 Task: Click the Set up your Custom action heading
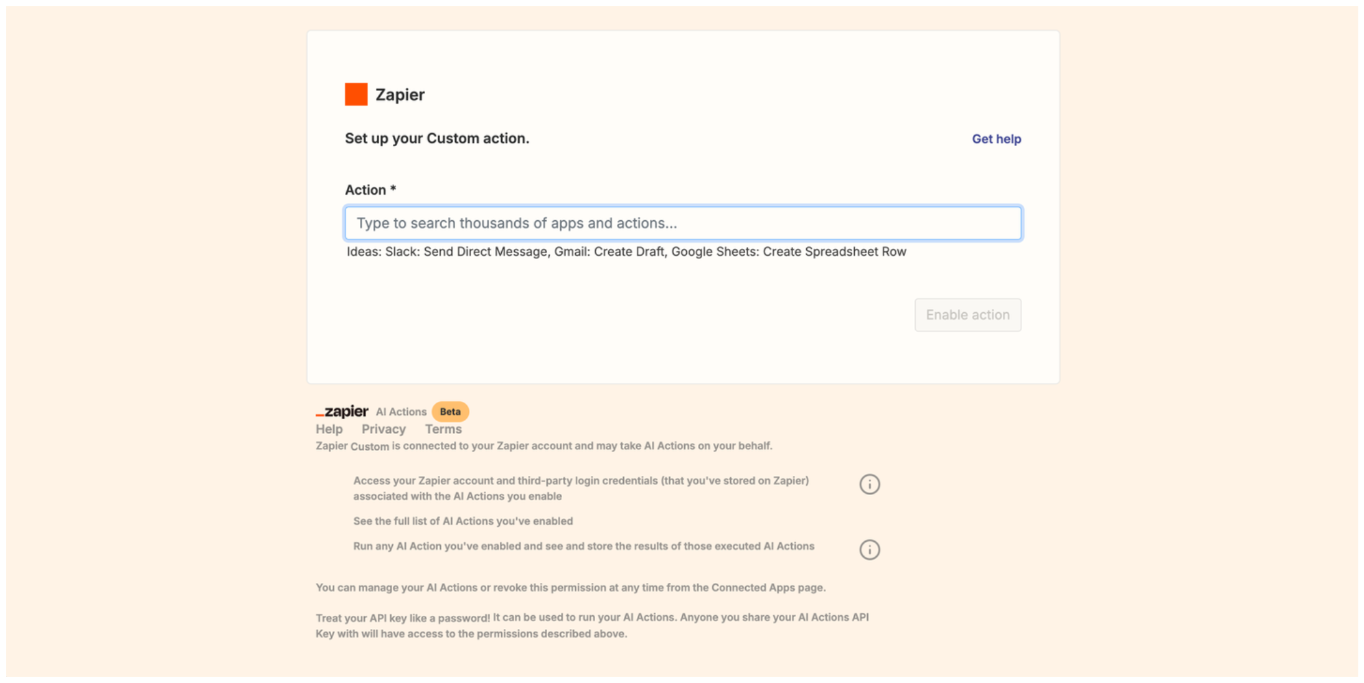437,138
